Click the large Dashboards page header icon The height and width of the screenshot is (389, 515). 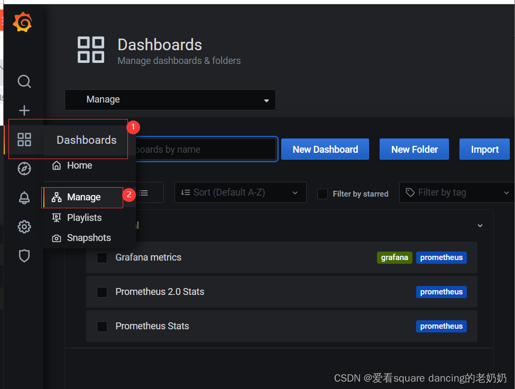coord(91,50)
